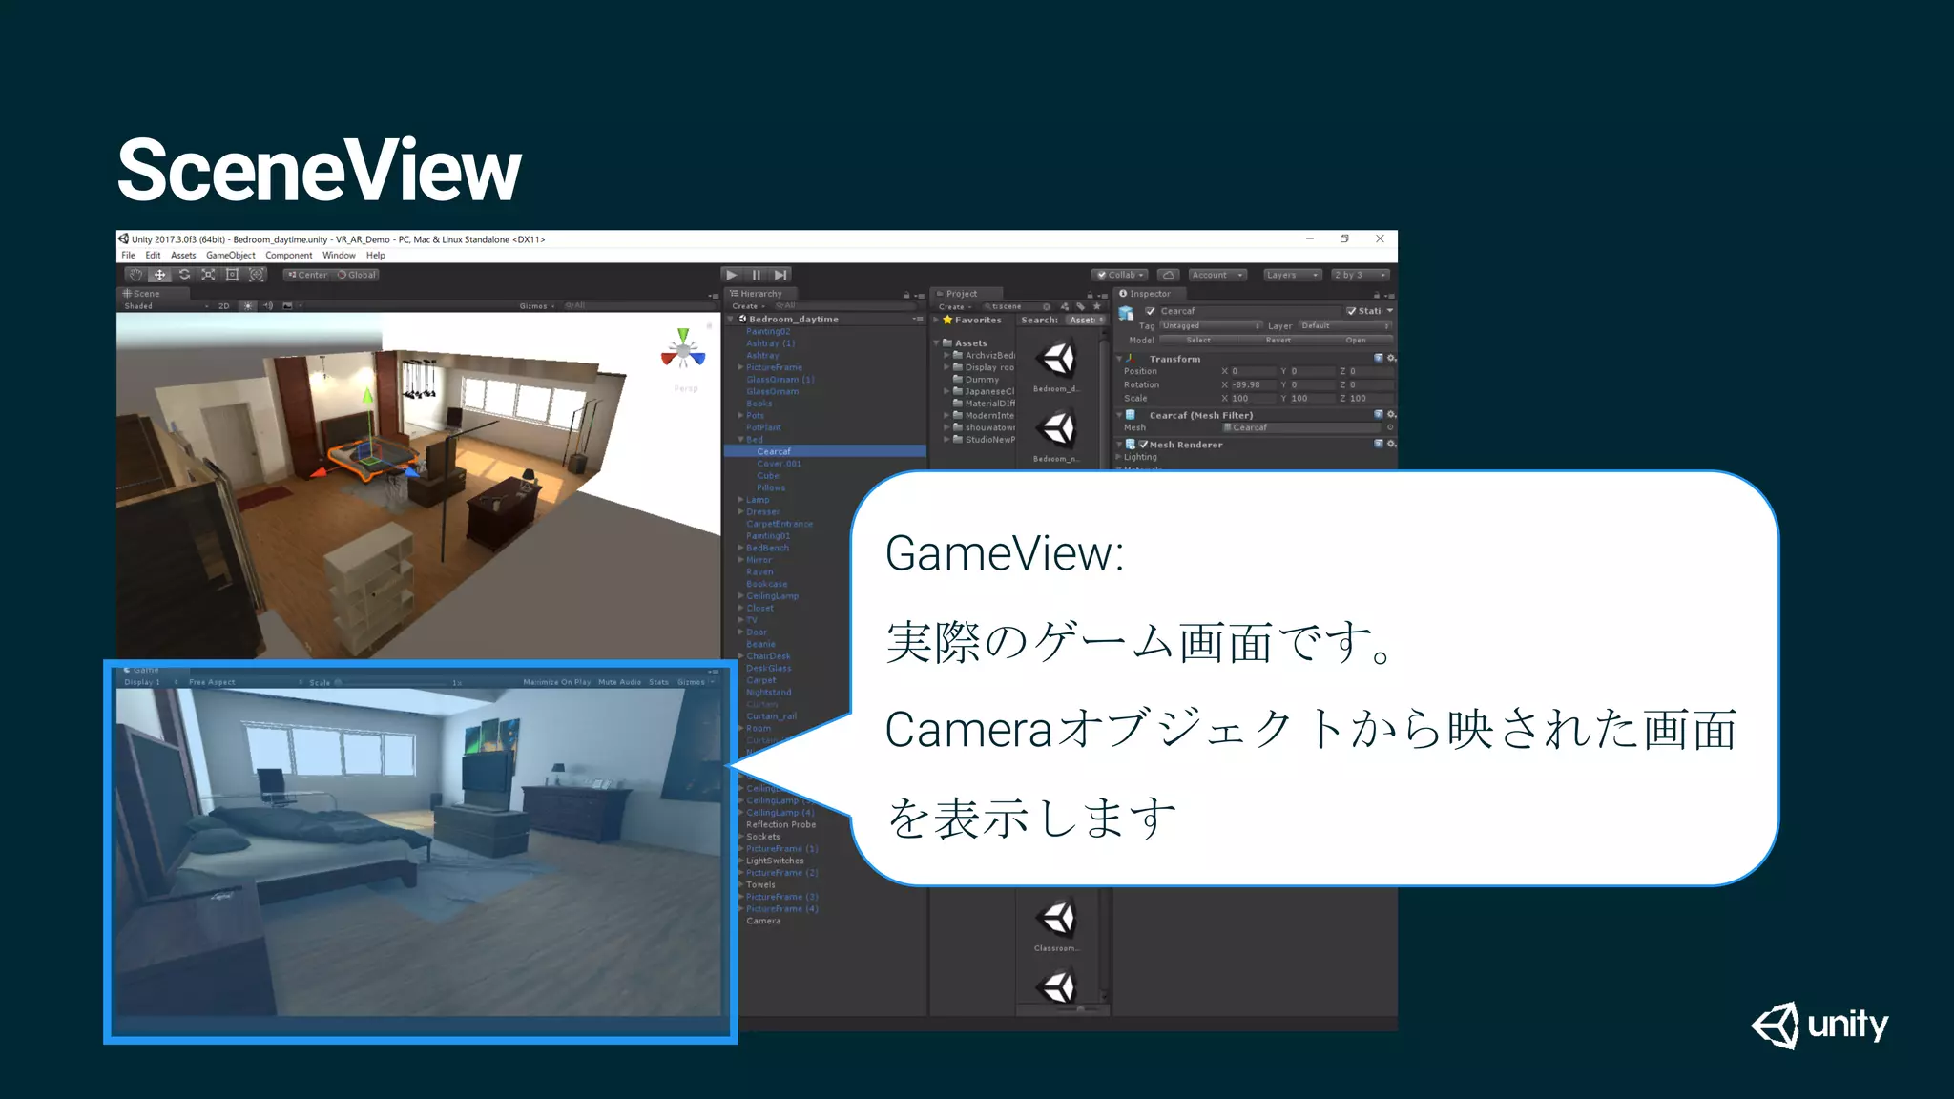Open the Shaded draw mode dropdown
This screenshot has height=1099, width=1954.
pyautogui.click(x=166, y=306)
